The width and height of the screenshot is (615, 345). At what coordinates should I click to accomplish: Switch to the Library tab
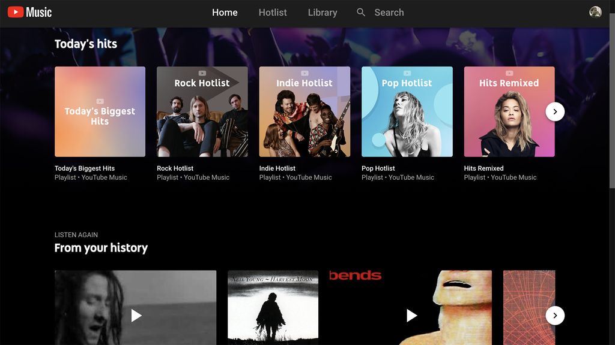[x=323, y=12]
